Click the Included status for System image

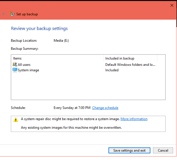point(112,70)
